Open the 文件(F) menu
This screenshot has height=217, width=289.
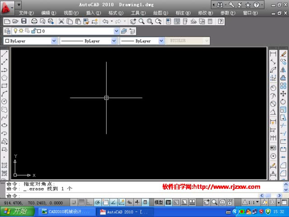pyautogui.click(x=26, y=13)
